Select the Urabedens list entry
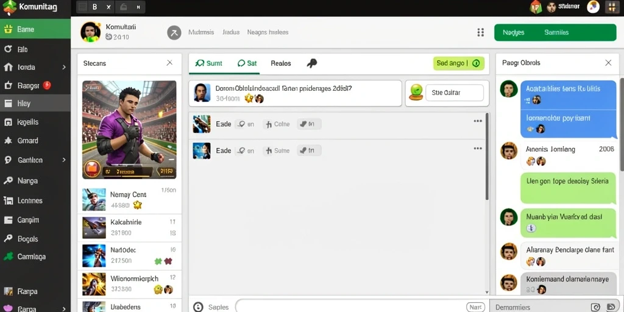Screen dimensions: 624x312 [129, 306]
